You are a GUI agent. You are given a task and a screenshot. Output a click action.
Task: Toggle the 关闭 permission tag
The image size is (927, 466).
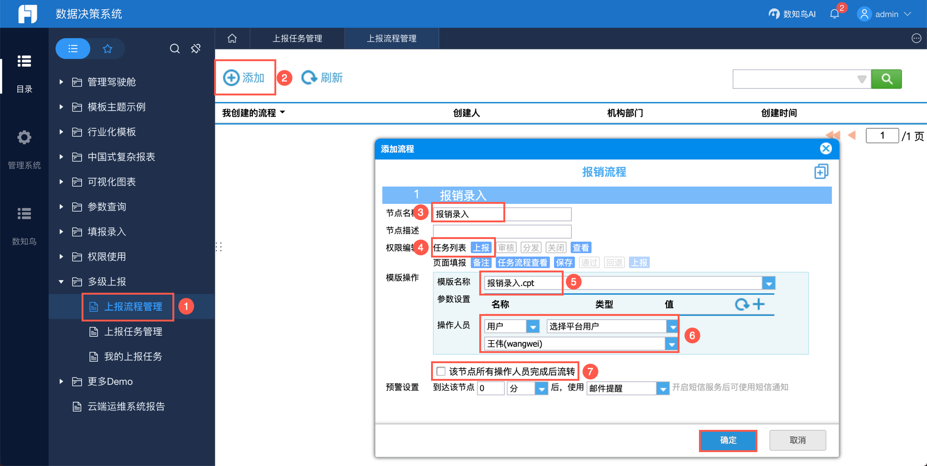[556, 248]
